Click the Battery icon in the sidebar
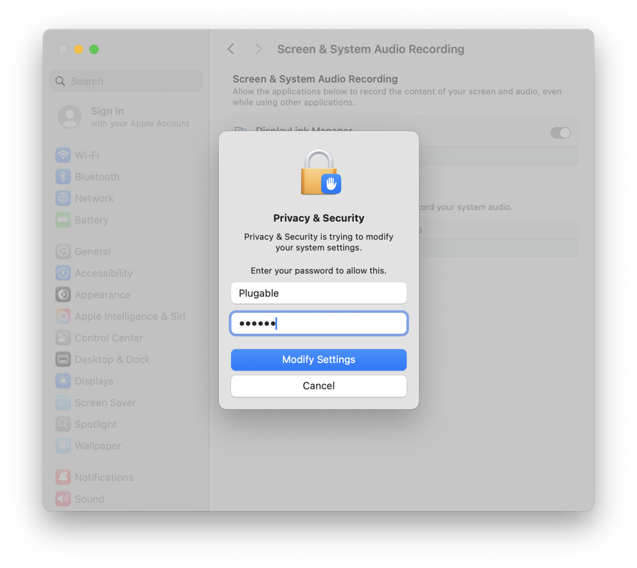Viewport: 637px width, 568px height. pyautogui.click(x=62, y=220)
